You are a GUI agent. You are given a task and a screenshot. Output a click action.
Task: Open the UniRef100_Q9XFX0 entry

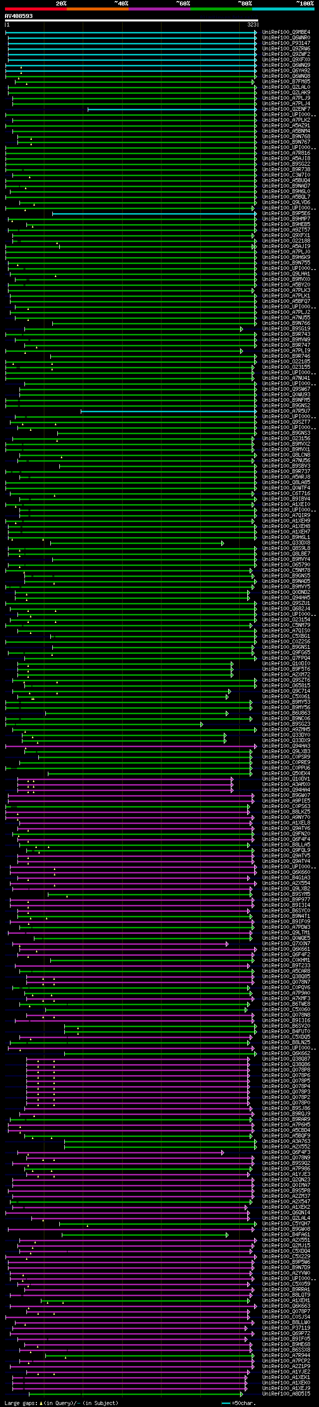tap(286, 59)
